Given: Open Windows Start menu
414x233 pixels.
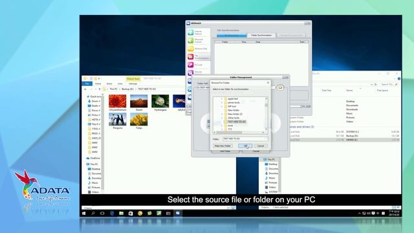Looking at the screenshot, I should pyautogui.click(x=84, y=213).
